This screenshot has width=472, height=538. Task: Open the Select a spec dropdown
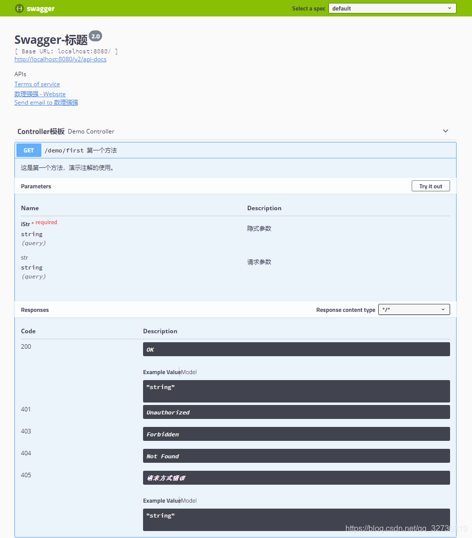[x=392, y=8]
